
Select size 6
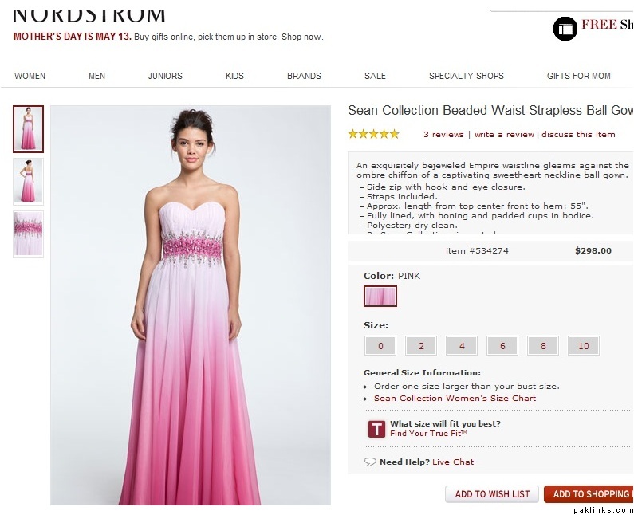[502, 346]
